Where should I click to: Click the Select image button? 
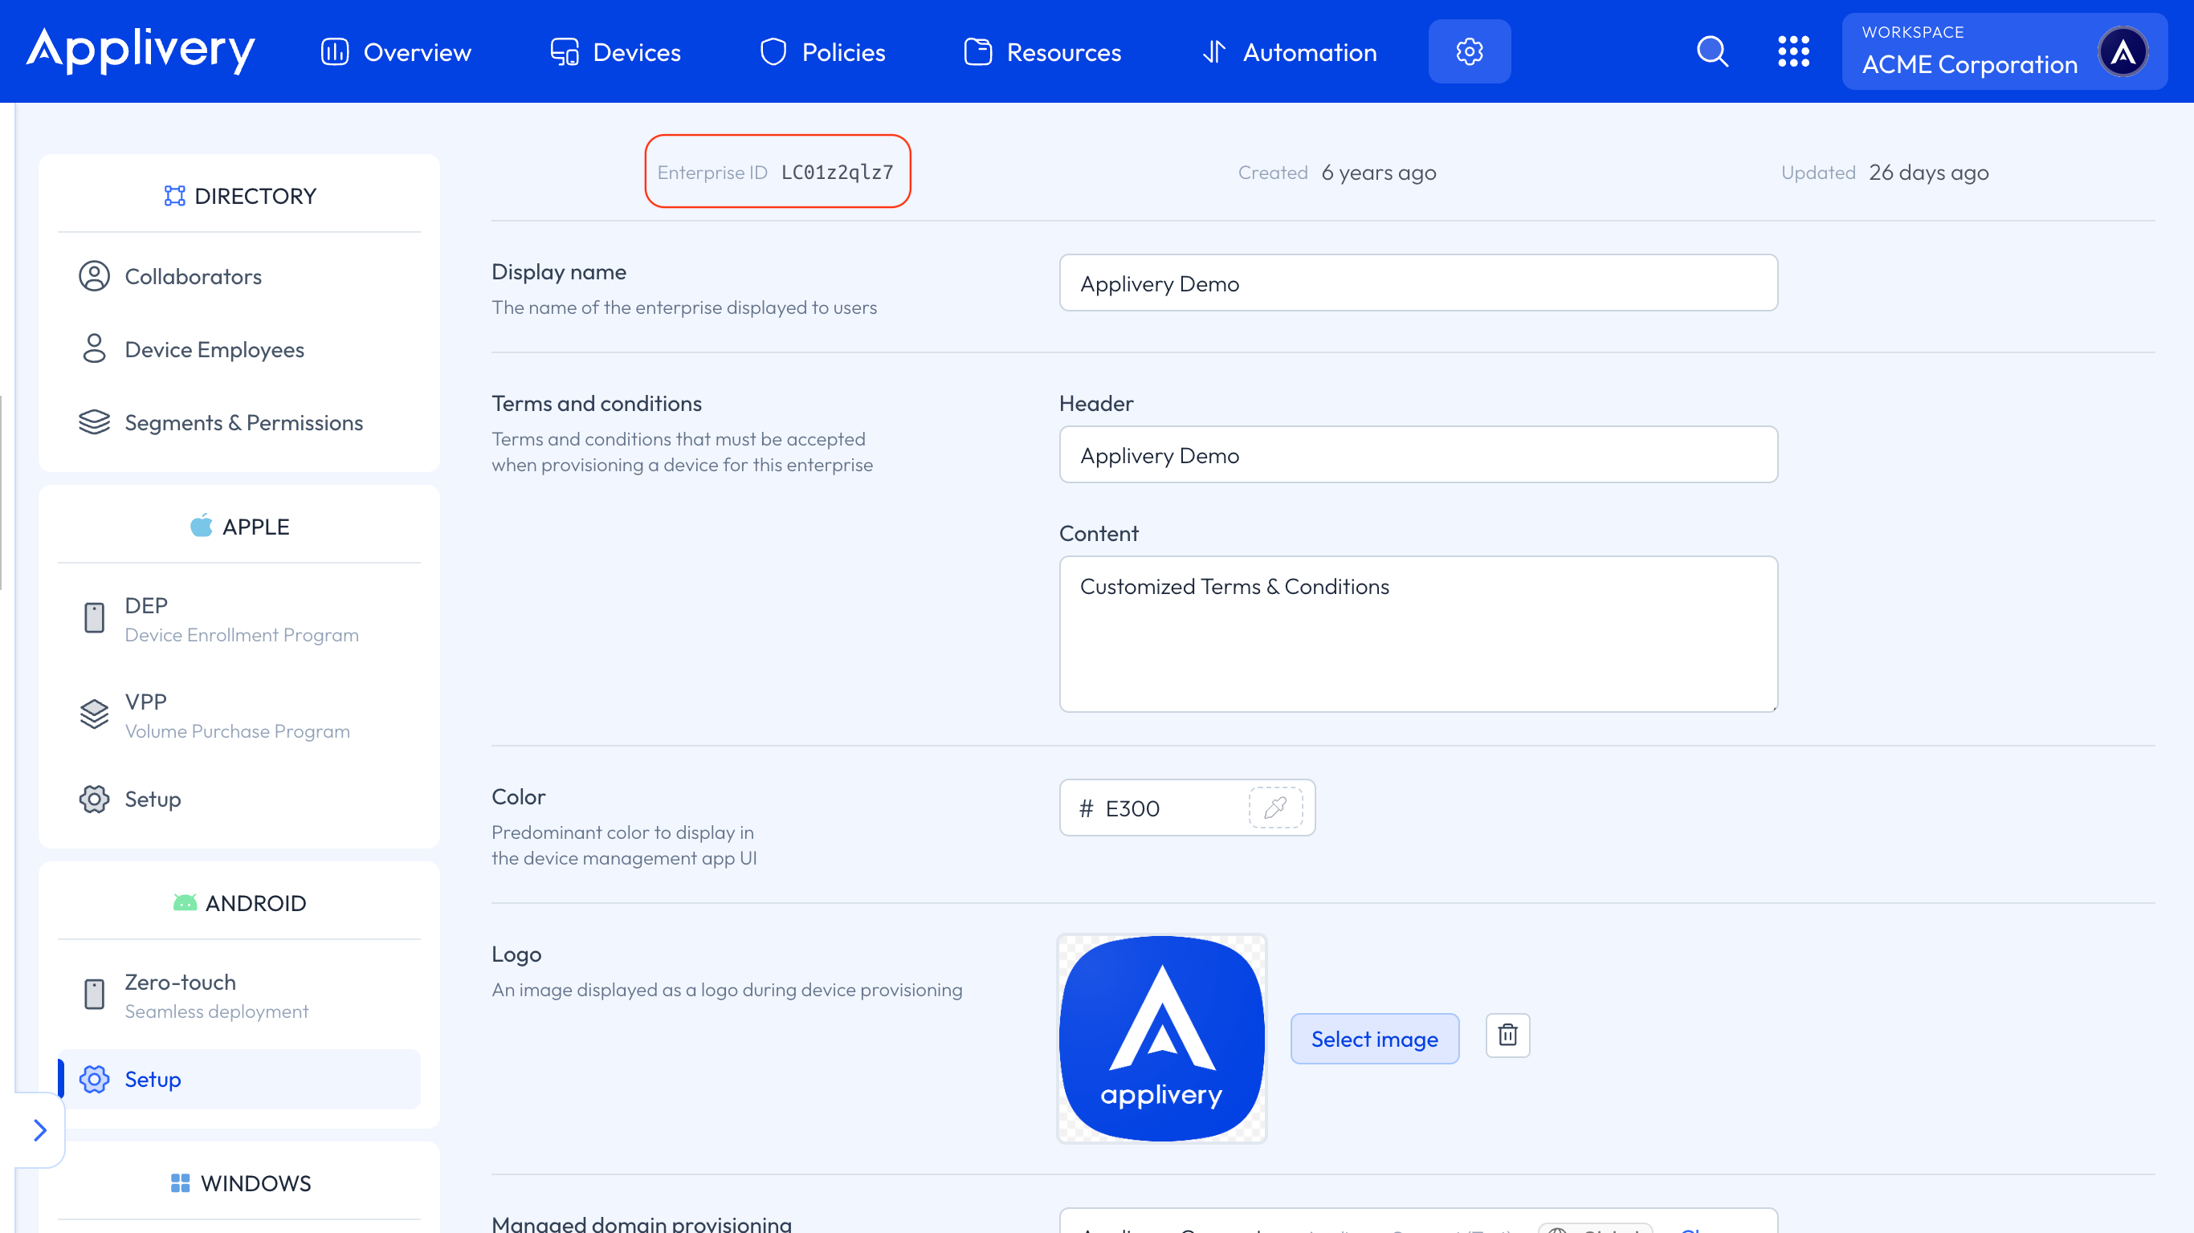1374,1039
